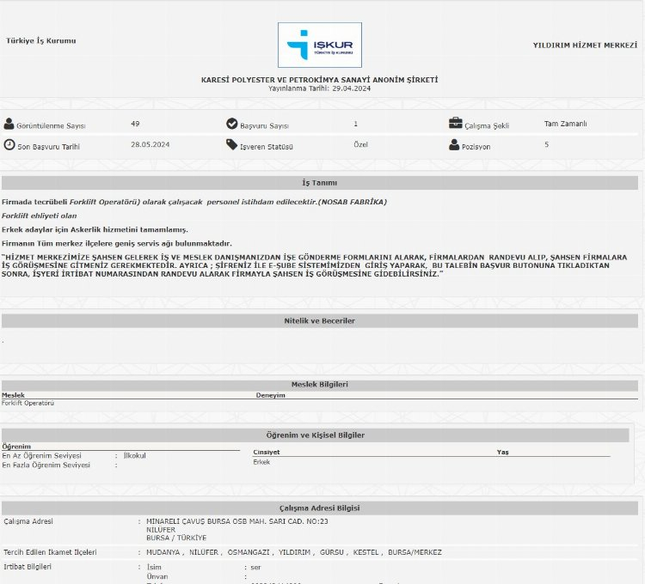Click the Forklift Operatörü profession entry
The width and height of the screenshot is (645, 584).
(x=28, y=403)
